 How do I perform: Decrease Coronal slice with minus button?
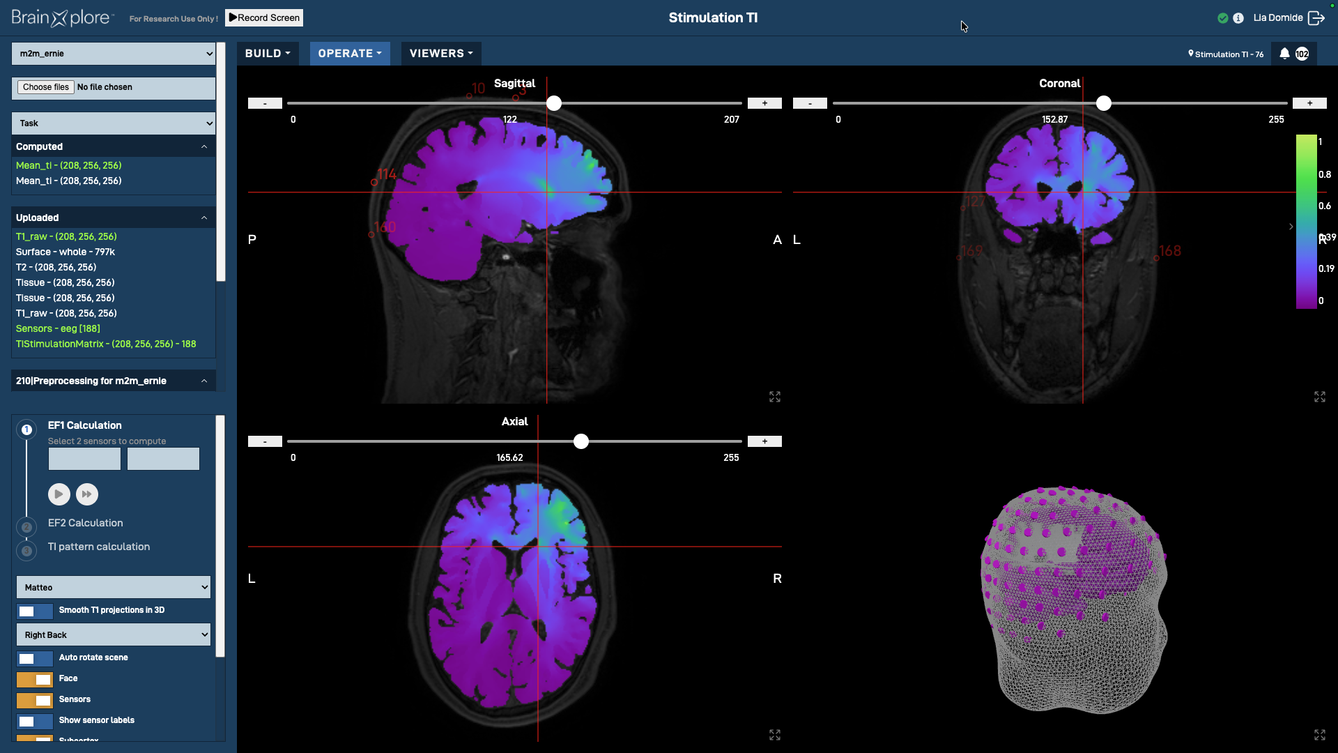810,103
